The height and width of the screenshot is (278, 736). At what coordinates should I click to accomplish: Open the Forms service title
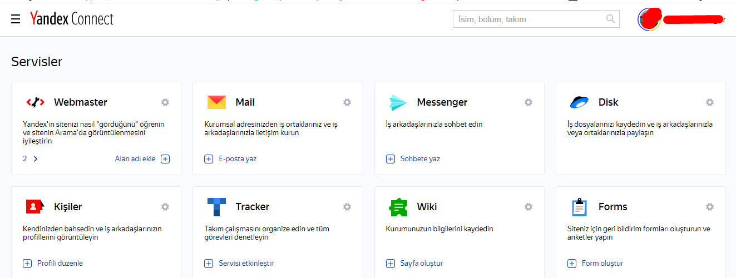[613, 207]
